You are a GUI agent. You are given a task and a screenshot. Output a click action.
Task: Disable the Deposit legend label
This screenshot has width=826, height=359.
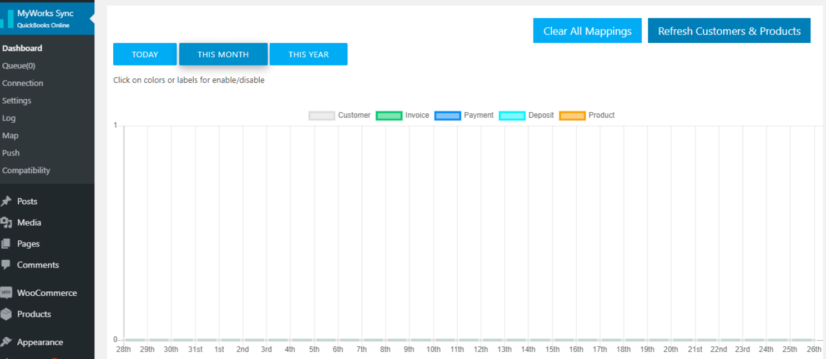[541, 115]
